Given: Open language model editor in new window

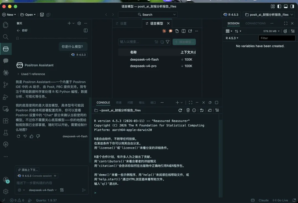Looking at the screenshot, I should click(x=190, y=31).
